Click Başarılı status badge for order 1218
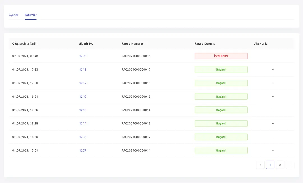Image resolution: width=303 pixels, height=183 pixels. pos(221,70)
